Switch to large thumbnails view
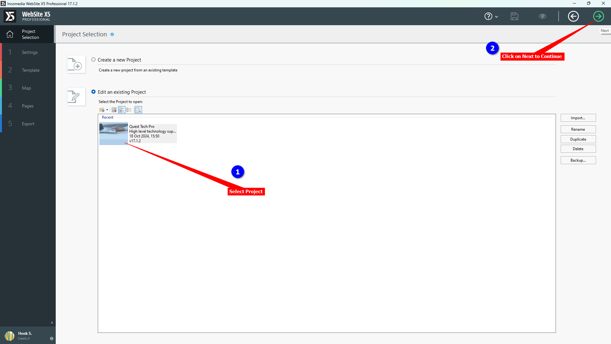611x344 pixels. pos(114,110)
